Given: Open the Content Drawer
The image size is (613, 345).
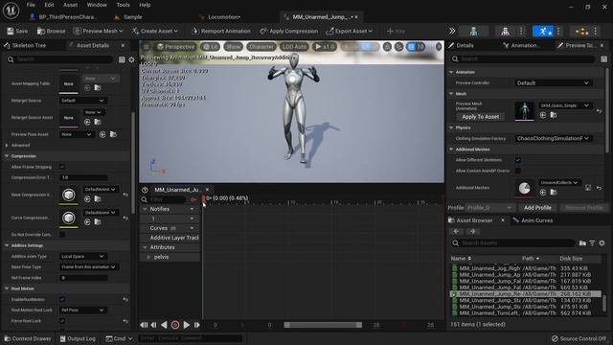Looking at the screenshot, I should pos(28,338).
